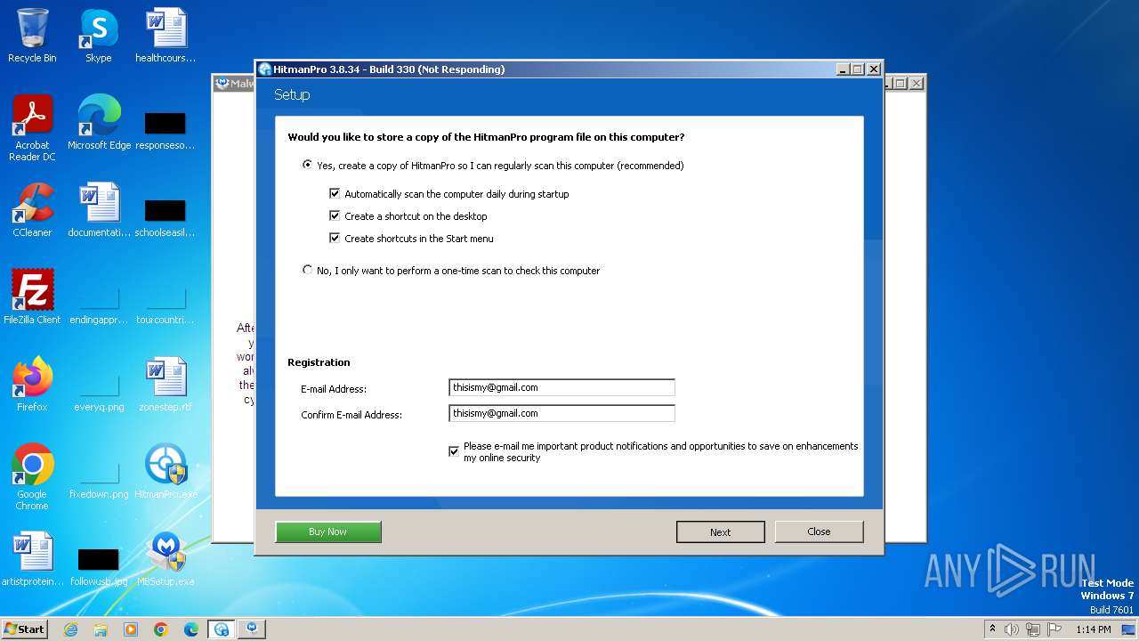Click the taskbar clock showing 1:14 PM
Viewport: 1139px width, 641px height.
(x=1094, y=629)
